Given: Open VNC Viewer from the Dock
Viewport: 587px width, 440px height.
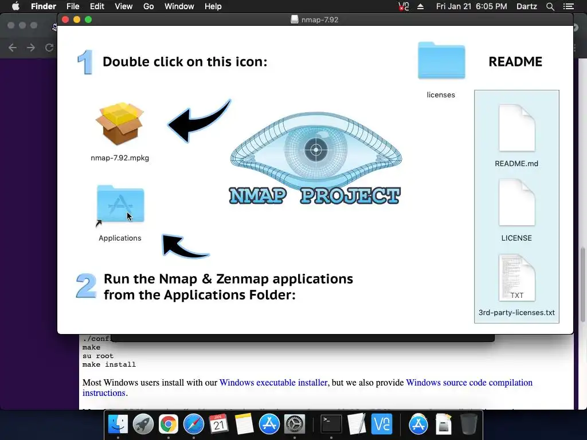Looking at the screenshot, I should pos(381,424).
